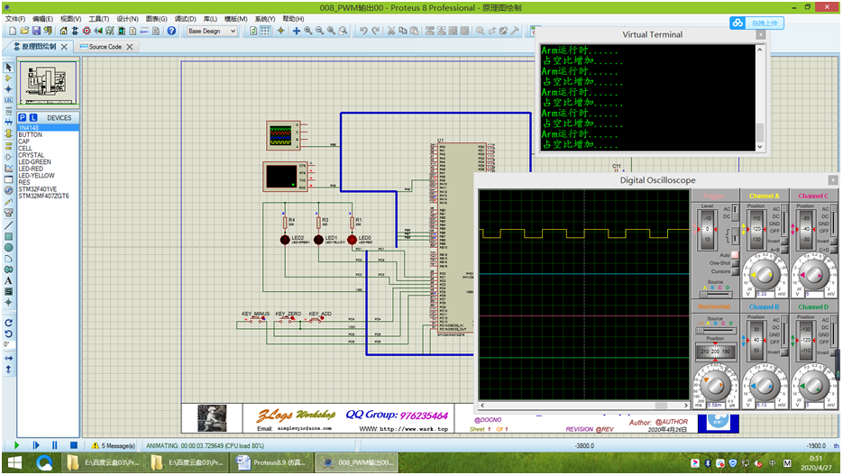
Task: Select the Wire label mode tool
Action: tap(8, 100)
